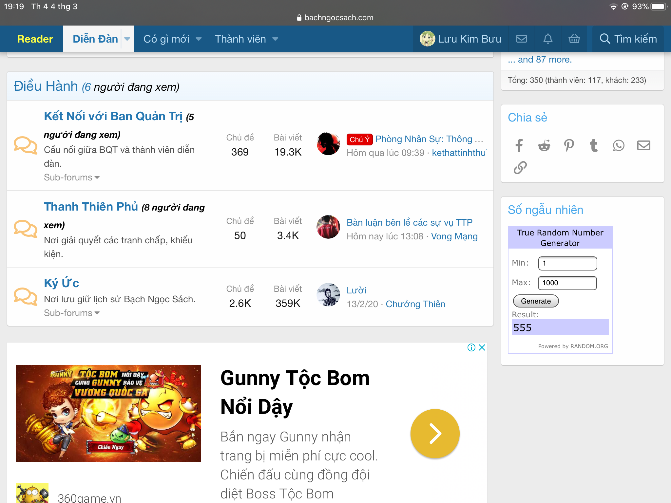Share via Facebook icon
The width and height of the screenshot is (671, 503).
coord(519,145)
